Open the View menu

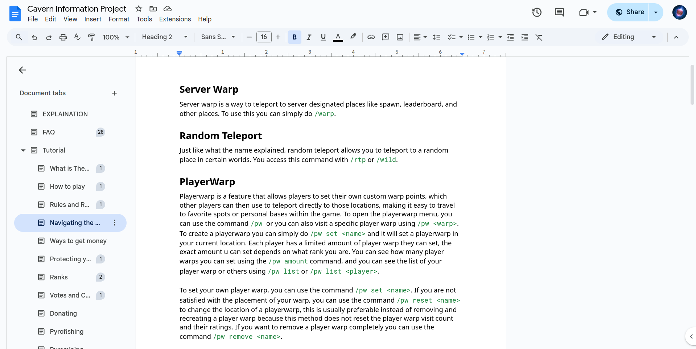tap(70, 19)
